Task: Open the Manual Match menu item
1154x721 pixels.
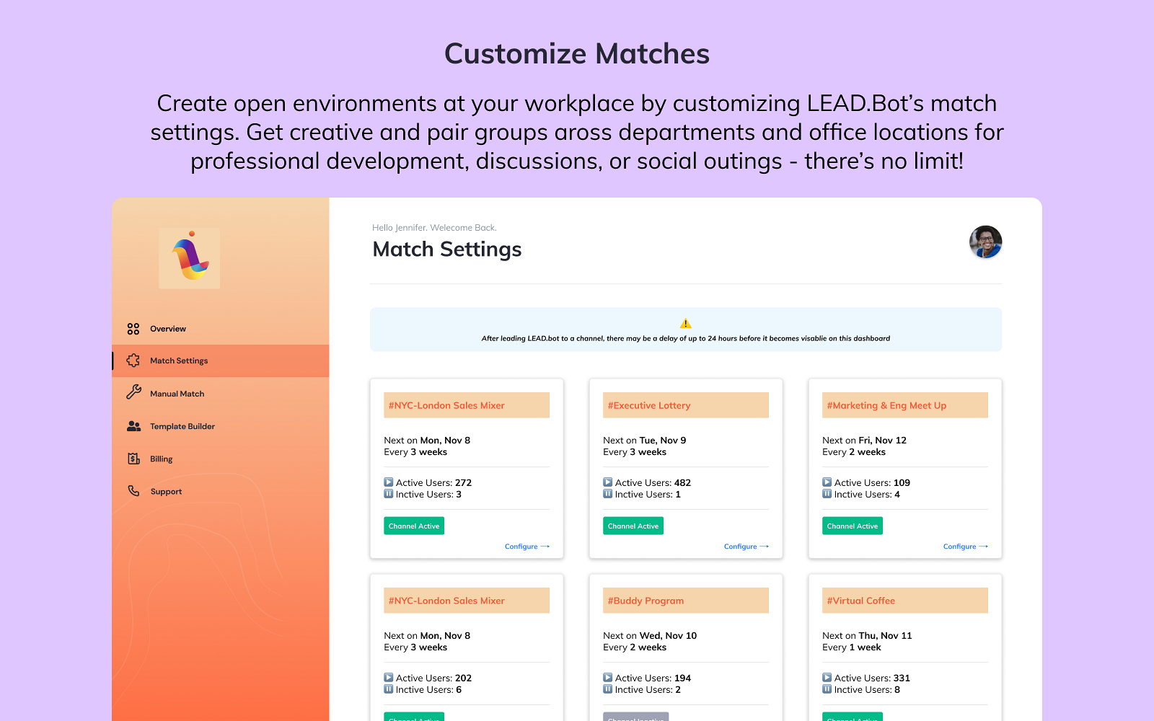Action: (177, 394)
